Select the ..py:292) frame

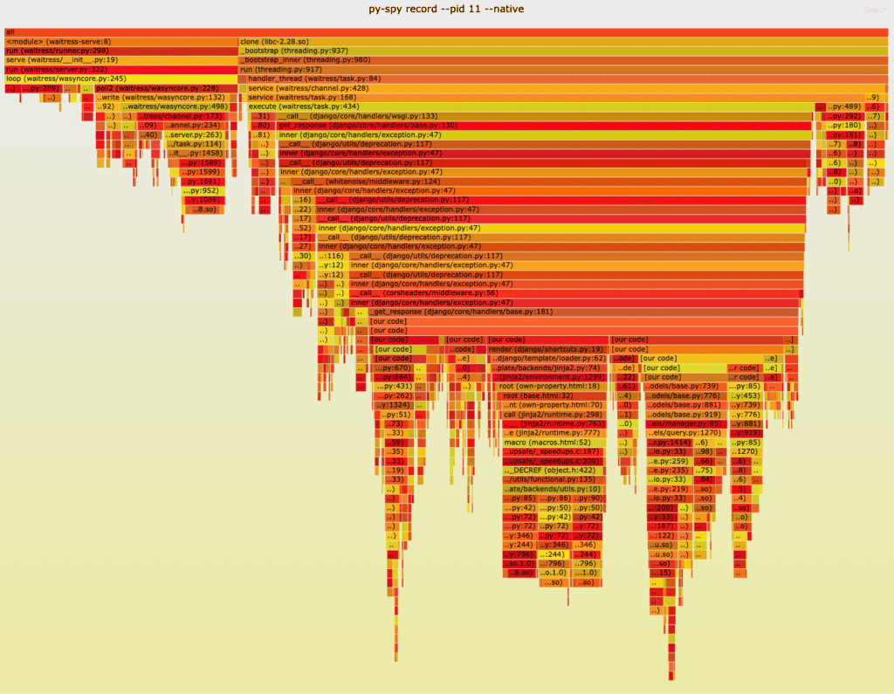[844, 116]
